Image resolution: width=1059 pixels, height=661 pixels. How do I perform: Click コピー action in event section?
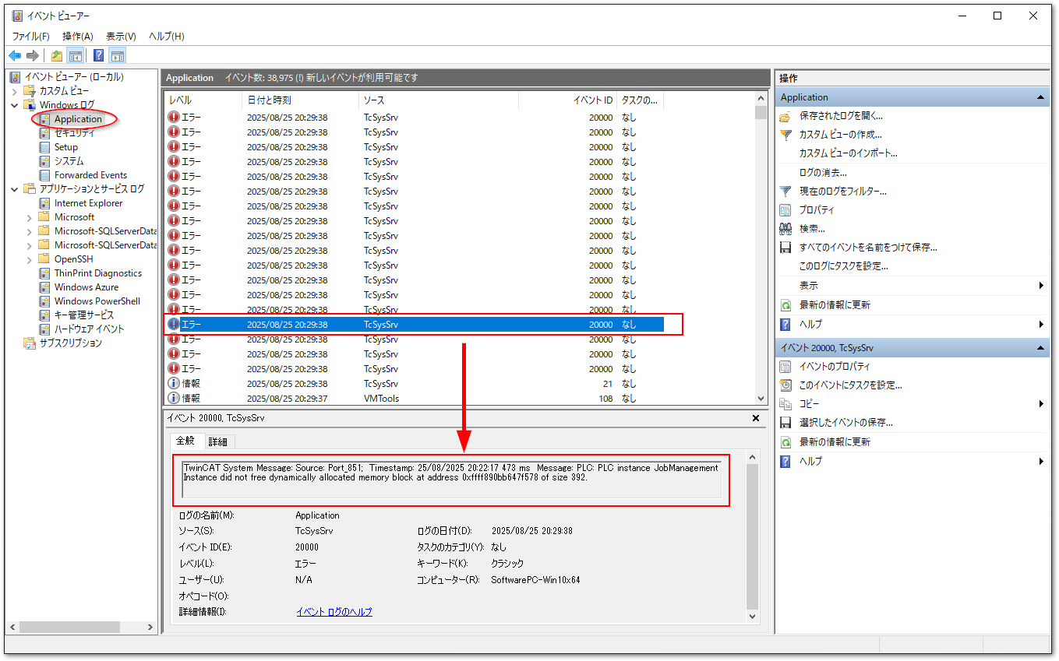click(x=809, y=404)
